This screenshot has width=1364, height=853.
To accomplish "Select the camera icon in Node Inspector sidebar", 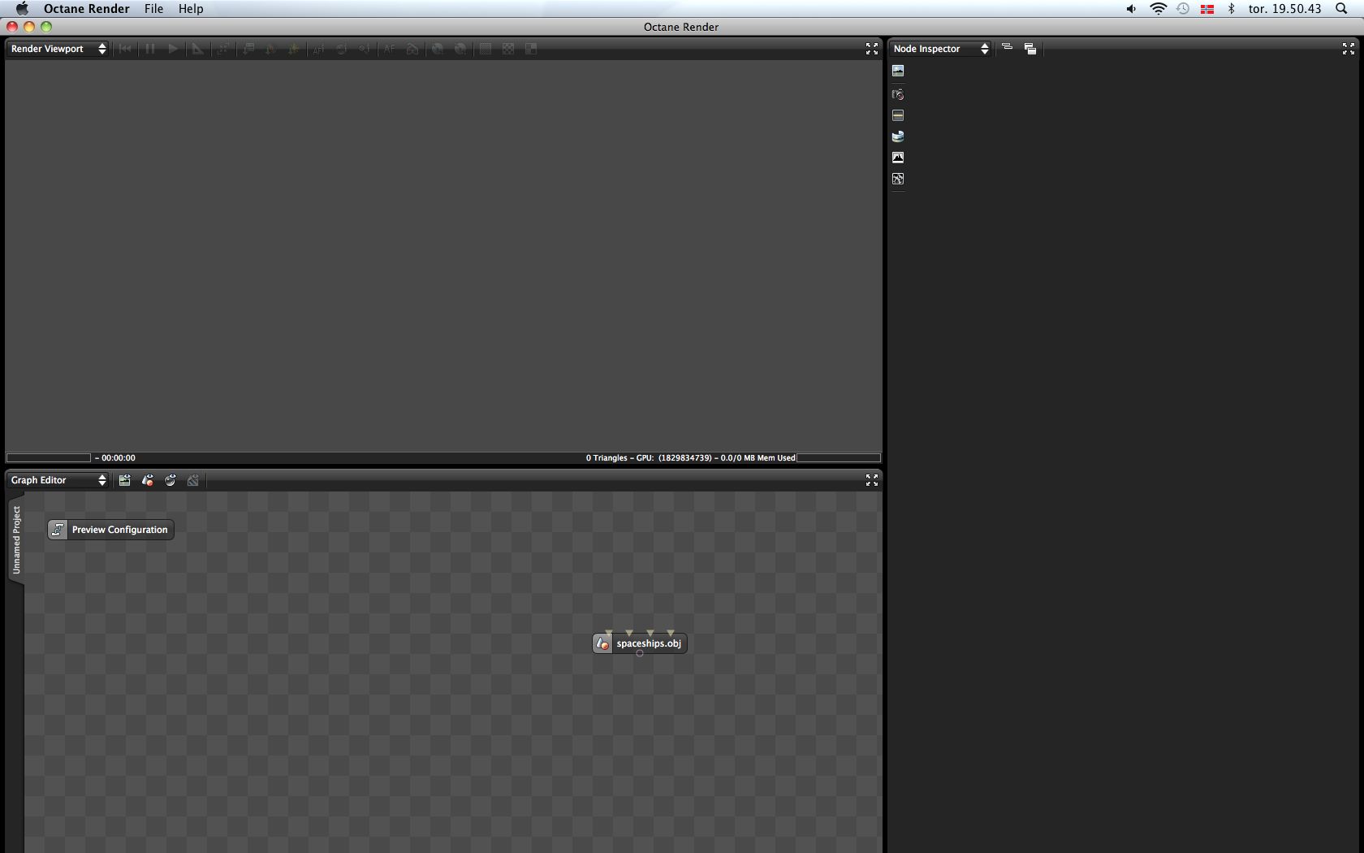I will (898, 94).
